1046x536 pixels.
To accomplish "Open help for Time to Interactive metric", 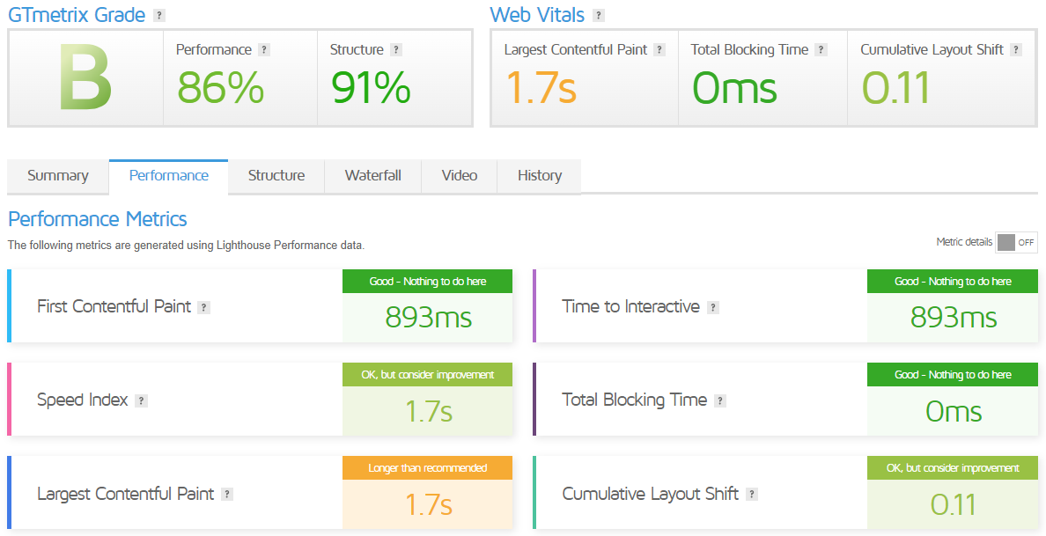I will click(713, 307).
